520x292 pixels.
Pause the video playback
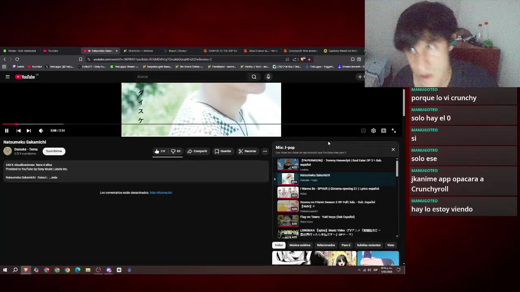pyautogui.click(x=6, y=131)
